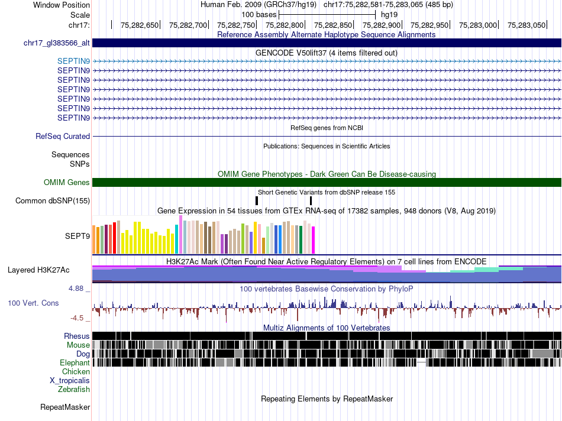Click the Sequences track label
562x421 pixels.
70,154
